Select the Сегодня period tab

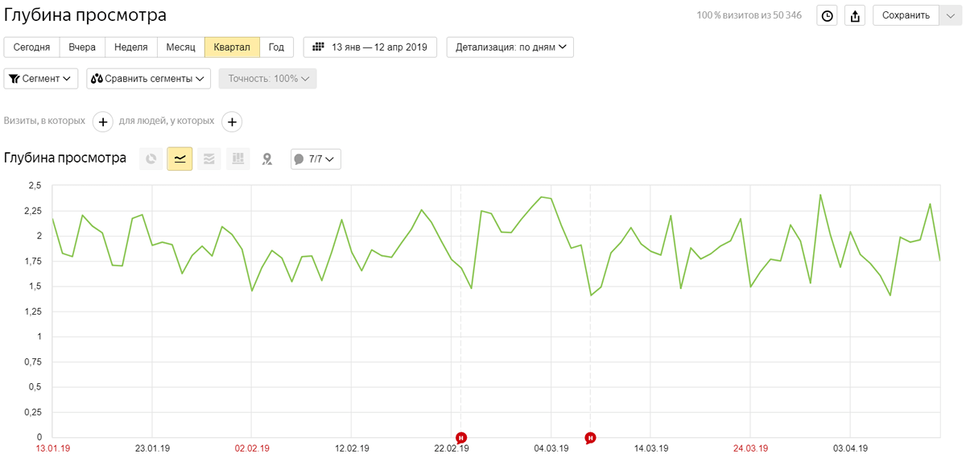31,47
